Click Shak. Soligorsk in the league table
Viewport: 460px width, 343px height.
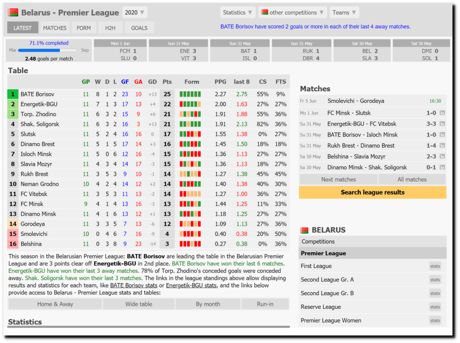pyautogui.click(x=40, y=124)
